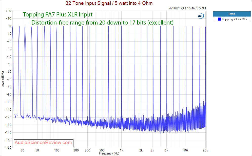Click the "-120" level axis label
Viewport: 252px width, 156px height.
(x=8, y=117)
